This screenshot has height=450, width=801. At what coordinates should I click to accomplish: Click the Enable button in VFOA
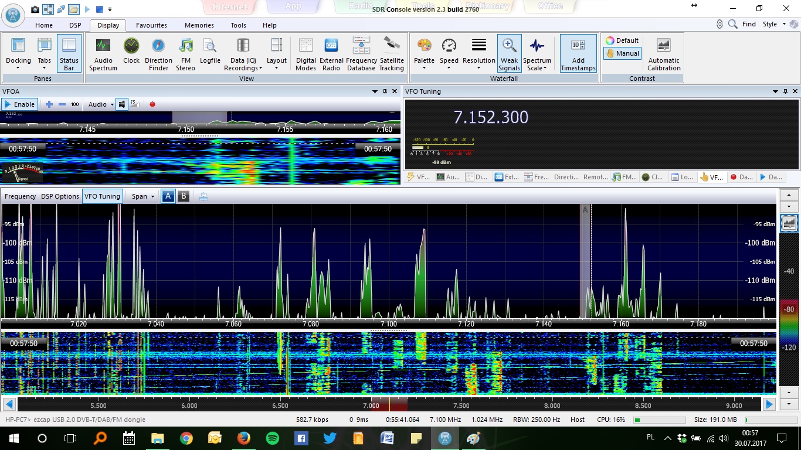click(x=20, y=104)
